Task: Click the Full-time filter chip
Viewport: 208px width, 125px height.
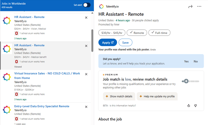Action: [x=159, y=33]
